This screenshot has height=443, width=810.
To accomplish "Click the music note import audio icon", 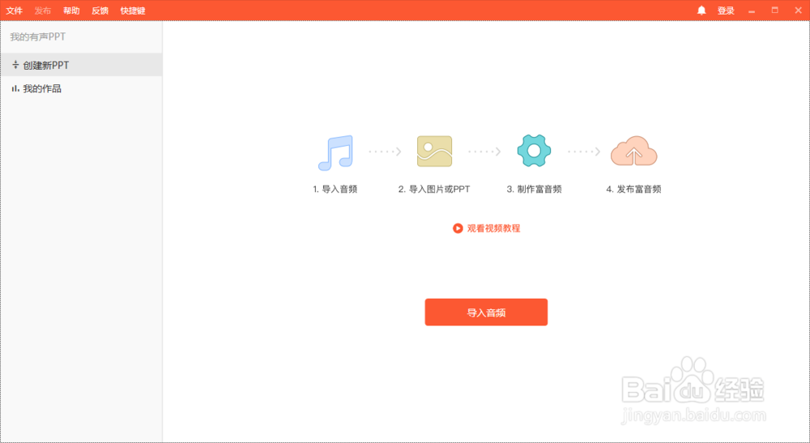I will click(336, 153).
